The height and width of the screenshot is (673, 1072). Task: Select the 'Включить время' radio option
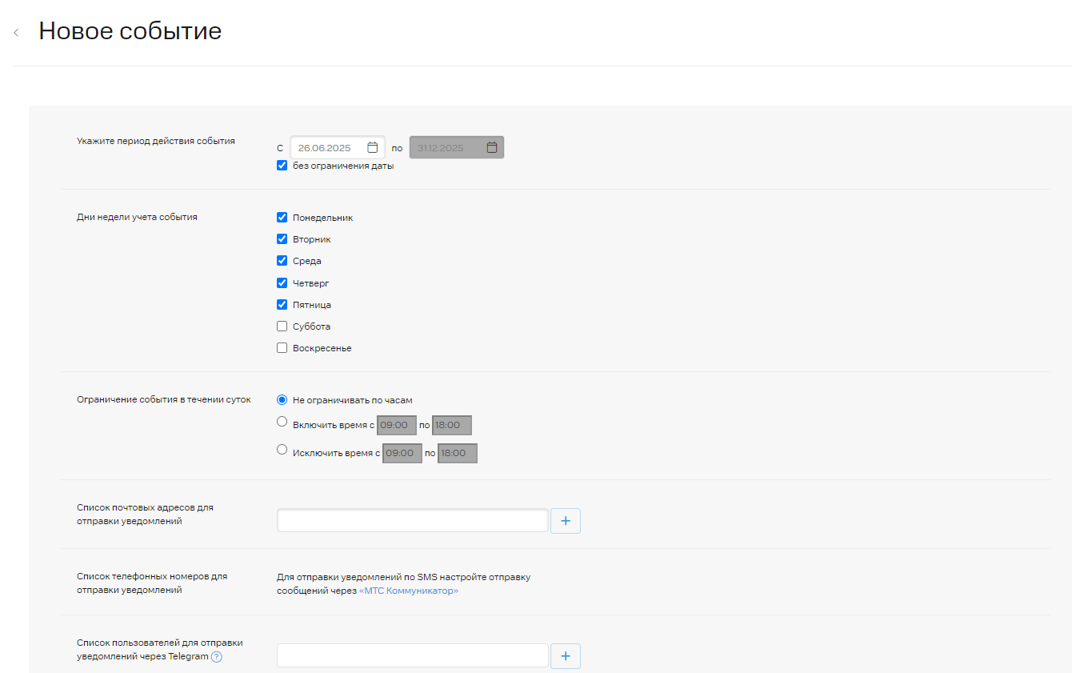(282, 422)
